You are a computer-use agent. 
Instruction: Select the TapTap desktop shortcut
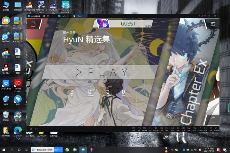click(x=65, y=7)
